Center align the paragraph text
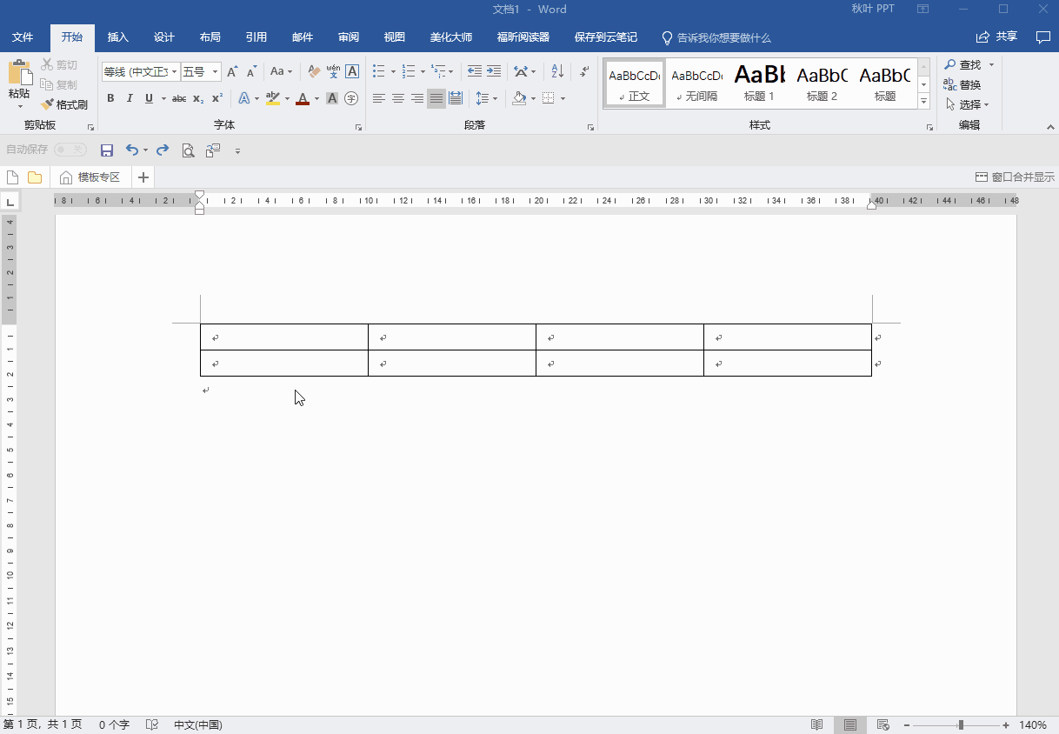Viewport: 1059px width, 734px height. [x=398, y=98]
